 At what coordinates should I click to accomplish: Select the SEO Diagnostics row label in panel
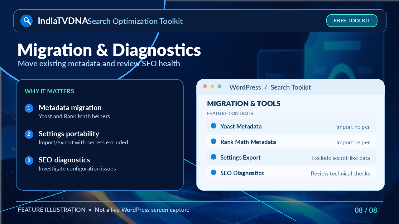pyautogui.click(x=242, y=173)
